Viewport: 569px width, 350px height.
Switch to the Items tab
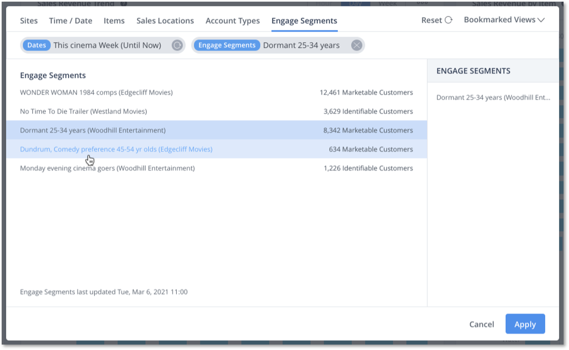click(114, 20)
